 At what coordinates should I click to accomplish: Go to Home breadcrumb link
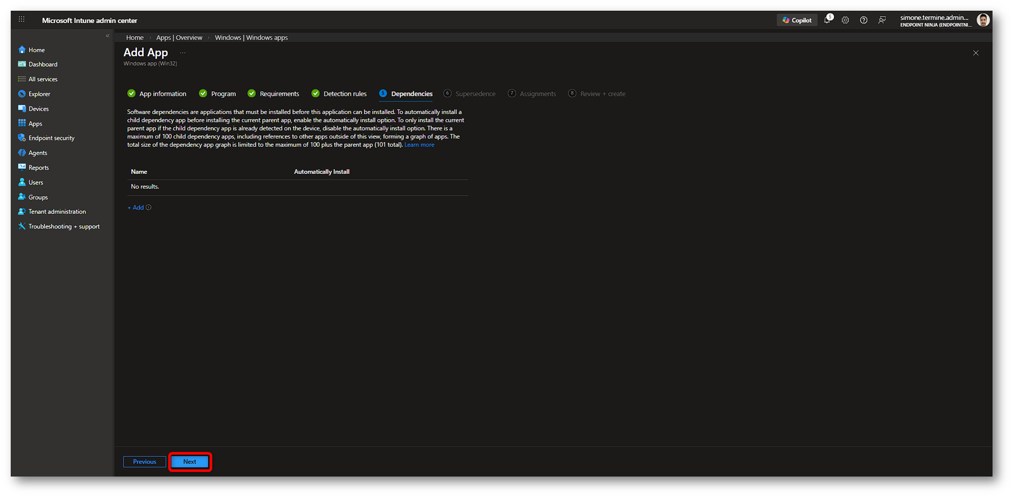point(135,38)
